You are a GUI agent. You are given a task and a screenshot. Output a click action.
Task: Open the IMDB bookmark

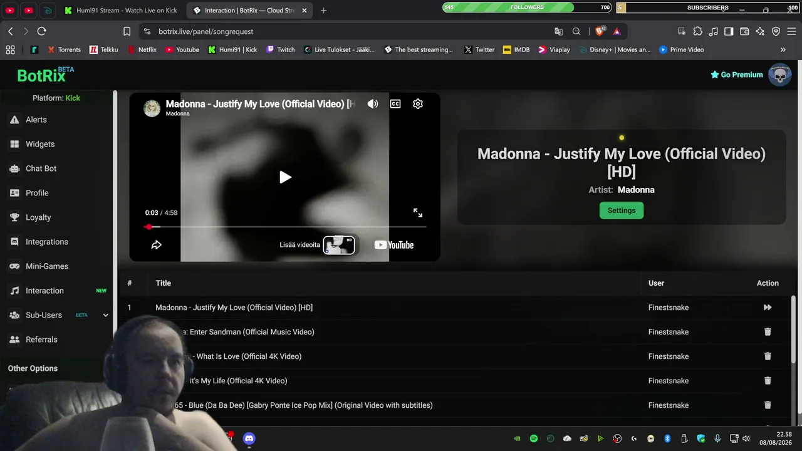[516, 49]
